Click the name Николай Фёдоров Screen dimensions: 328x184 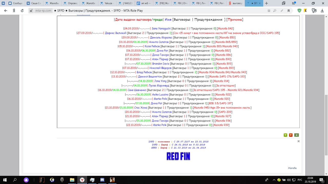pos(160,68)
